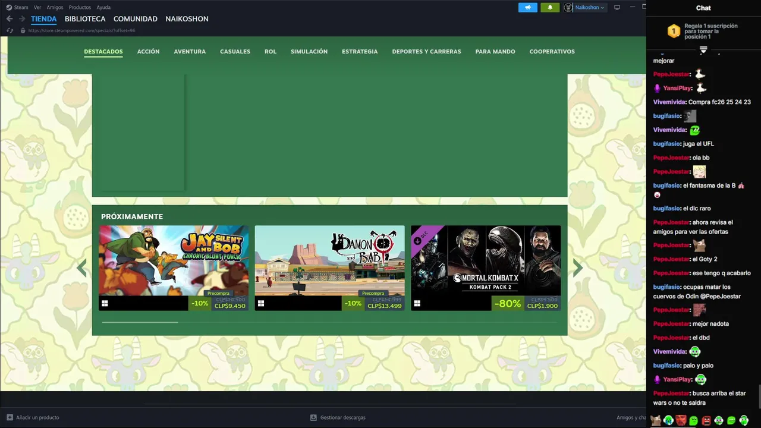The image size is (761, 428).
Task: Select the CASUALES category tab
Action: coord(235,52)
